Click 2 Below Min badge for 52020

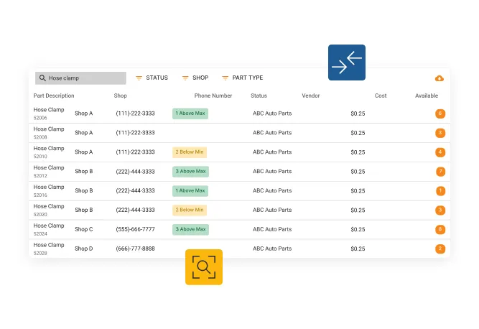click(x=190, y=210)
